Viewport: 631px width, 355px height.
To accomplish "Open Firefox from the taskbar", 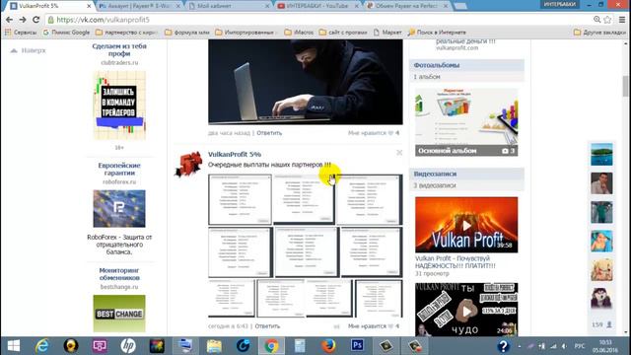I will click(x=328, y=346).
